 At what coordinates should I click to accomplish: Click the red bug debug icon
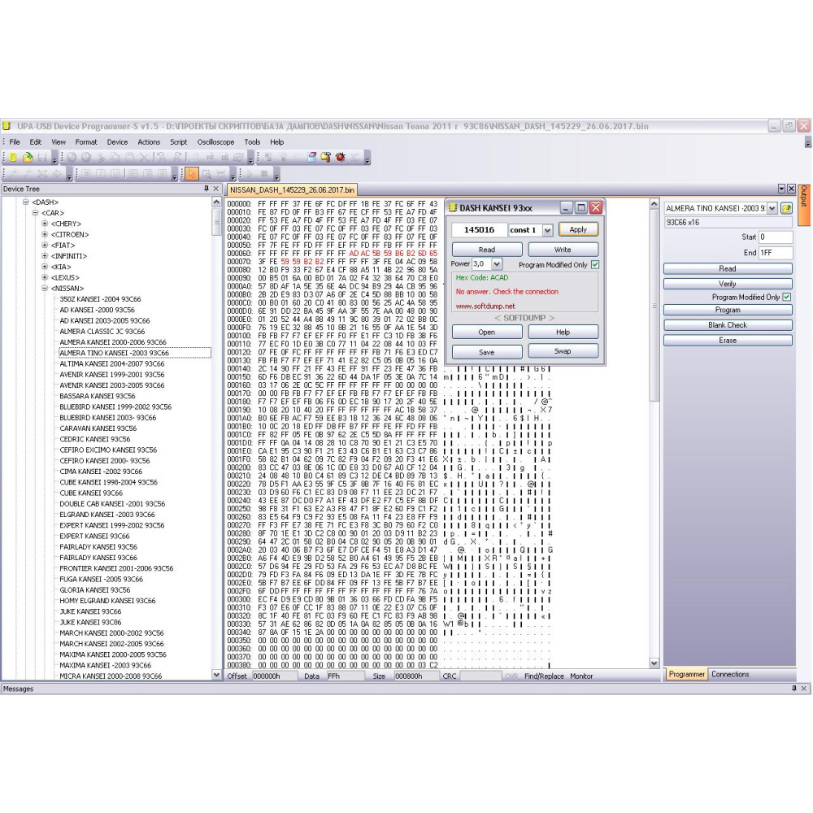(x=340, y=157)
